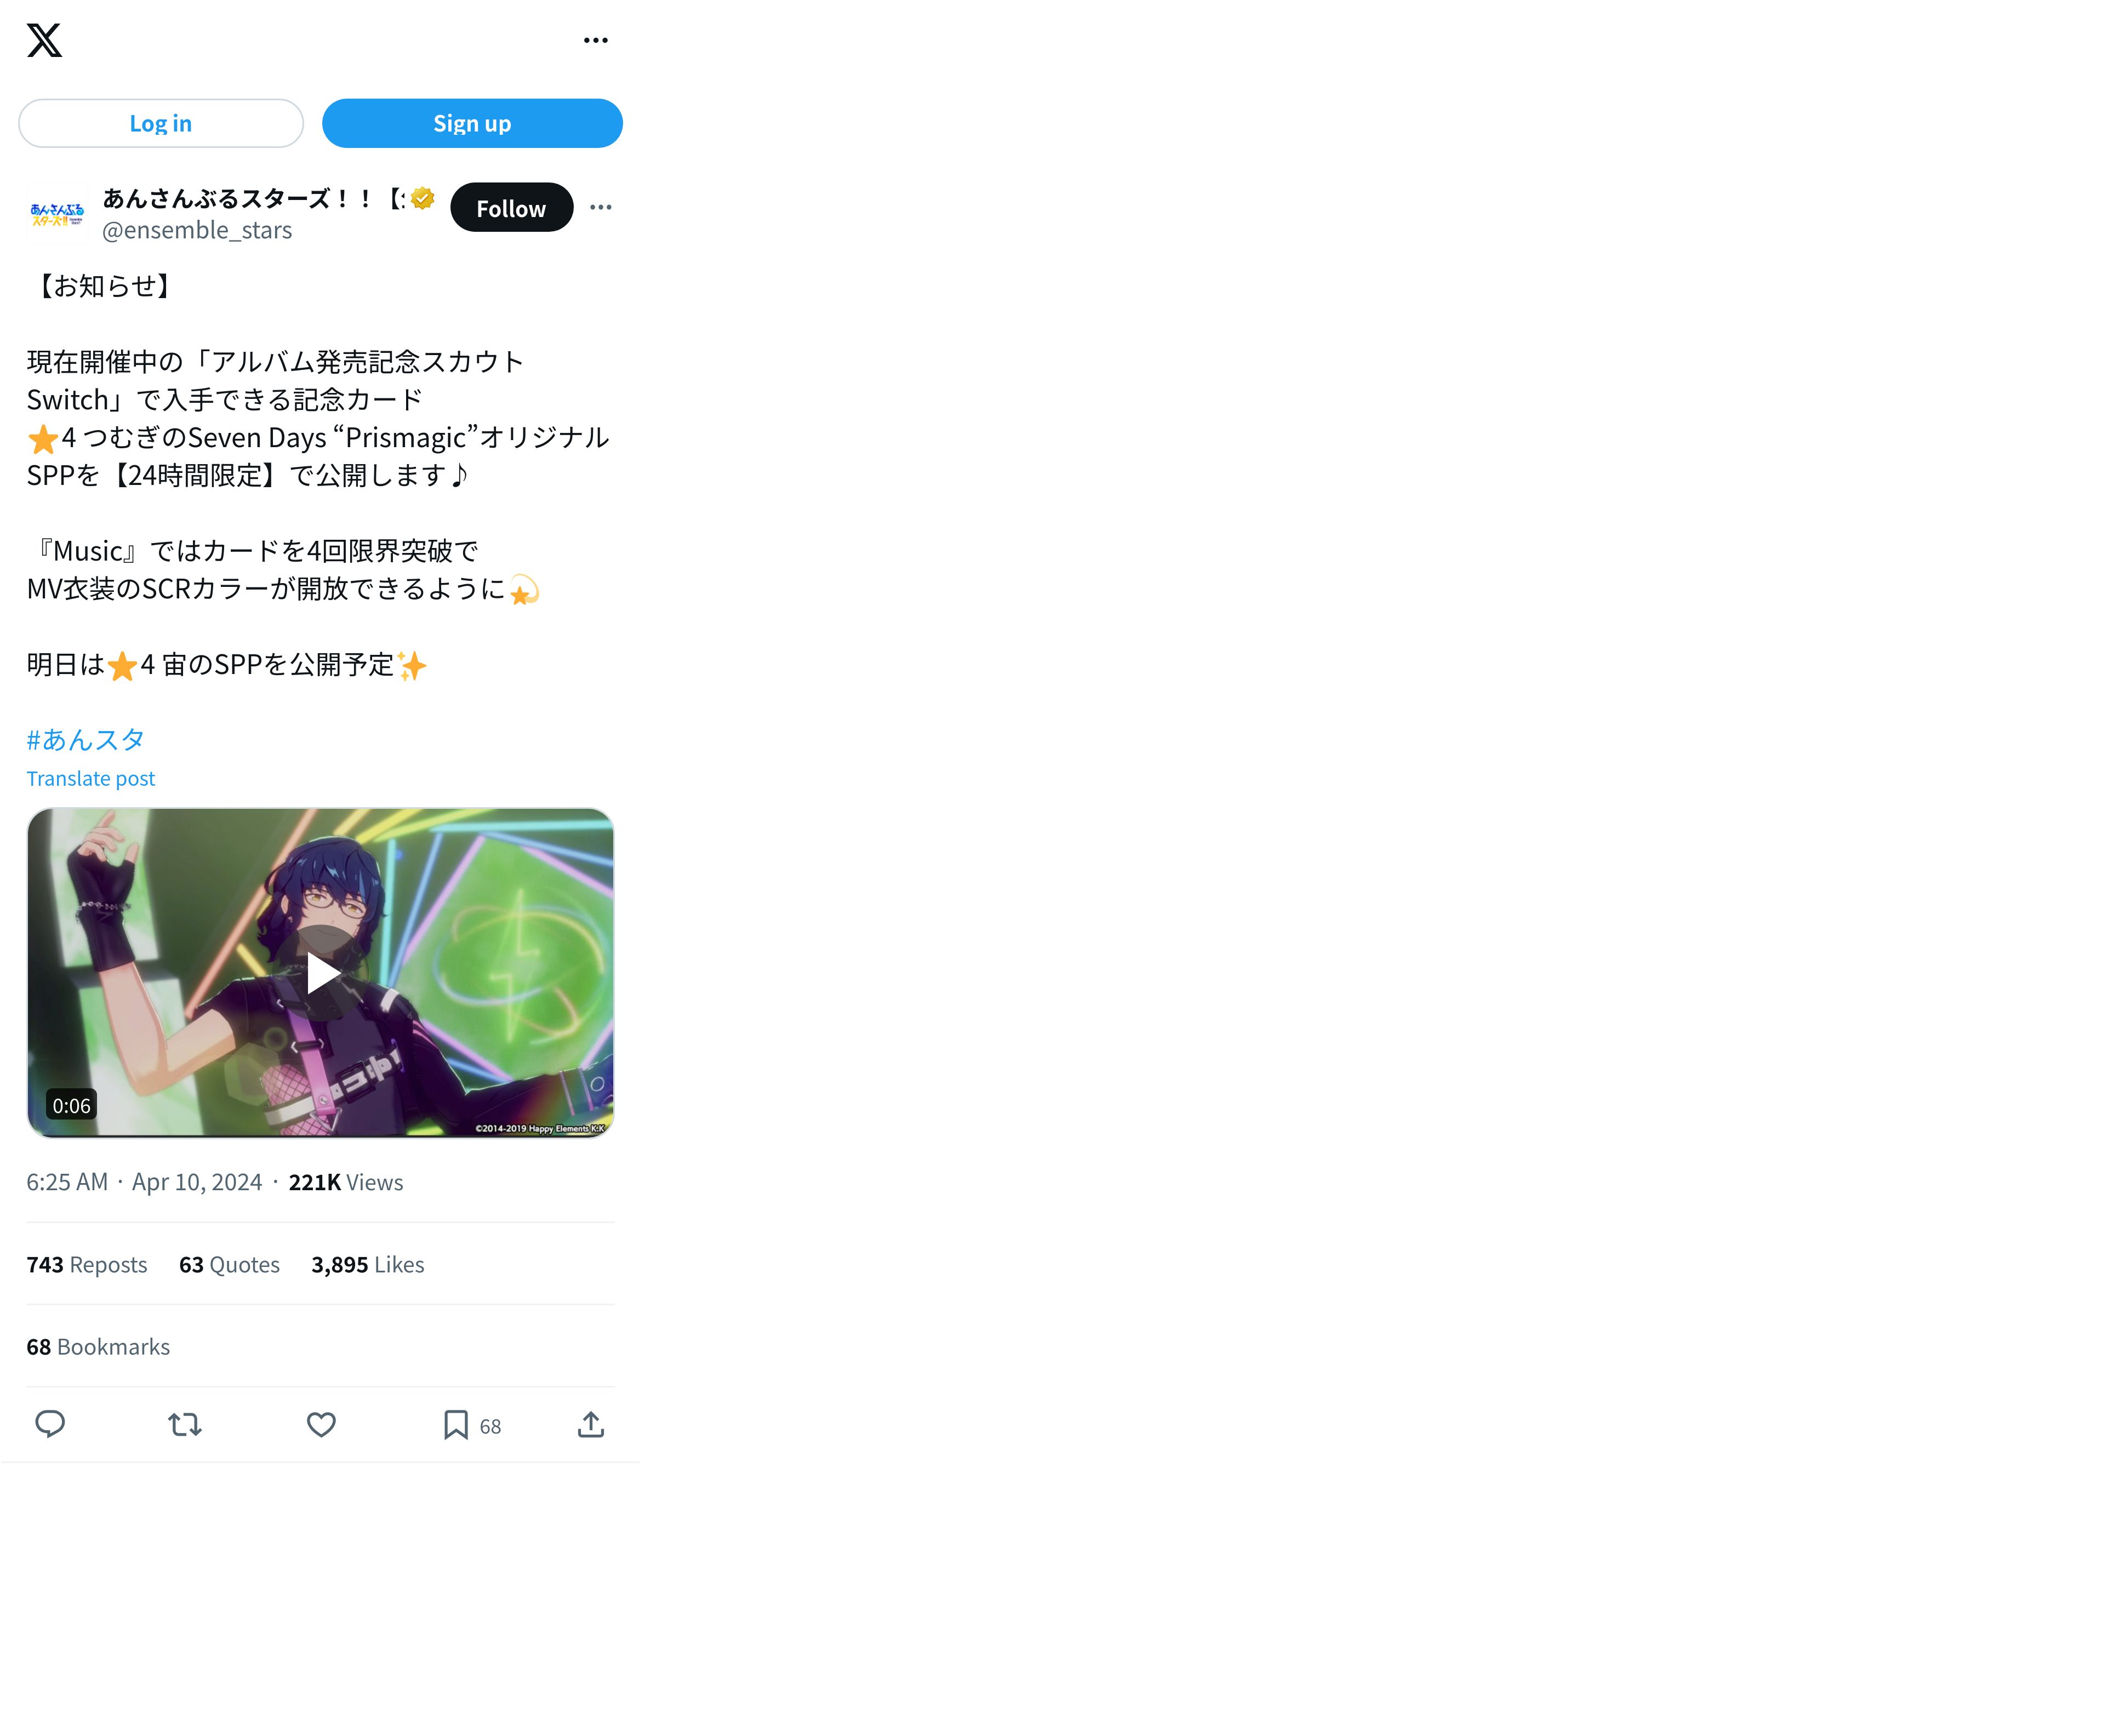Screen dimensions: 2111x1736
Task: Like the post with heart icon
Action: (321, 1424)
